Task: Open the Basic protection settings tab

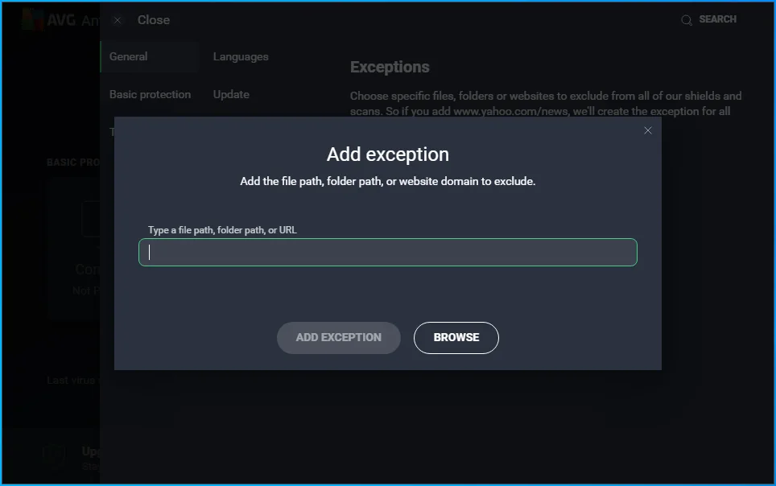Action: (150, 94)
